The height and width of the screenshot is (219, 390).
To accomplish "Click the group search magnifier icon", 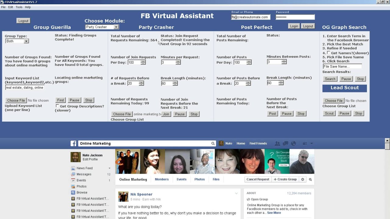I will (x=310, y=179).
